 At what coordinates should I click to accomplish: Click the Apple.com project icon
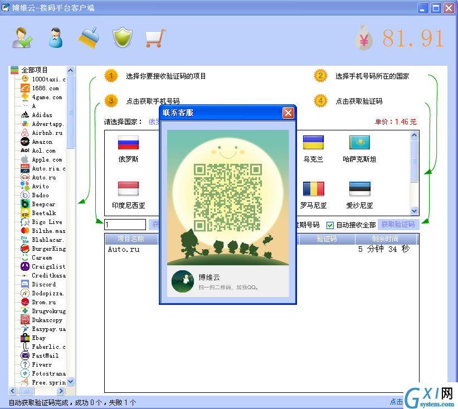click(x=25, y=159)
